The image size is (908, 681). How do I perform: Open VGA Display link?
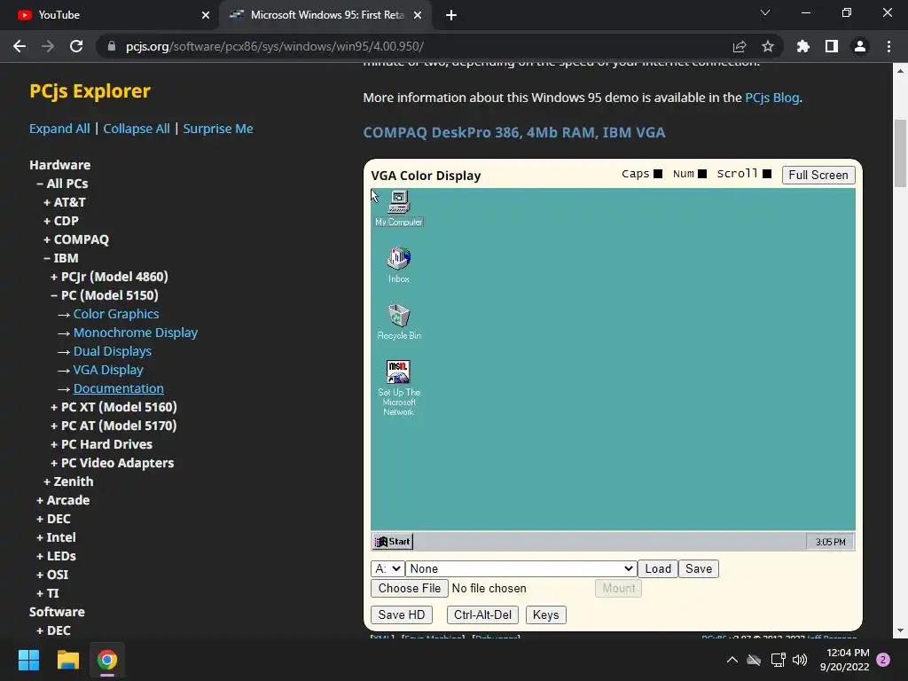(x=107, y=370)
